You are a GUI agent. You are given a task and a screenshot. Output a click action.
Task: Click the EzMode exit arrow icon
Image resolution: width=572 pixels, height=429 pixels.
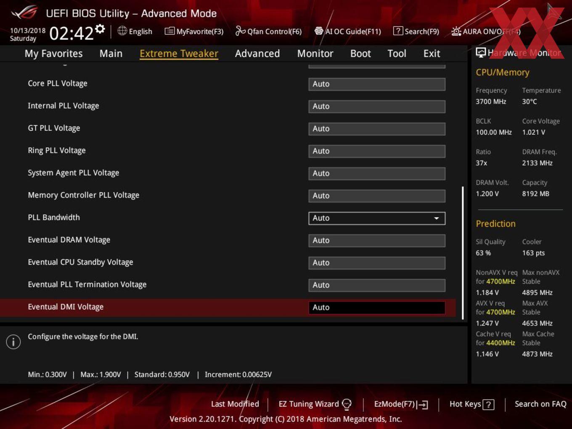(x=423, y=405)
